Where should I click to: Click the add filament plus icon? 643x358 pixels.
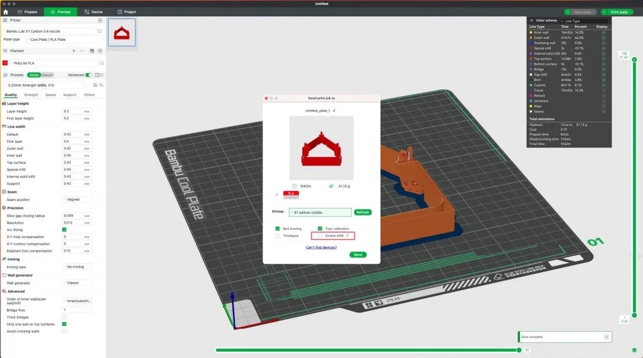[73, 50]
